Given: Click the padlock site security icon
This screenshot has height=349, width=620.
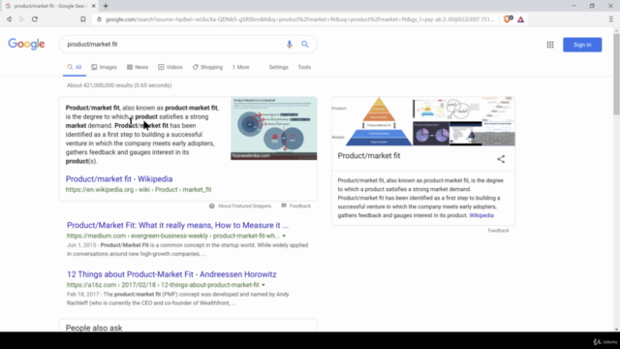Looking at the screenshot, I should point(99,19).
